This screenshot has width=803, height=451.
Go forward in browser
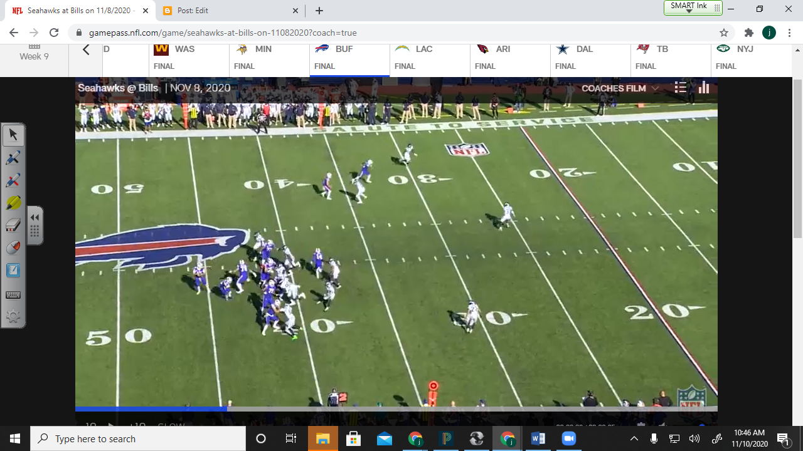34,33
